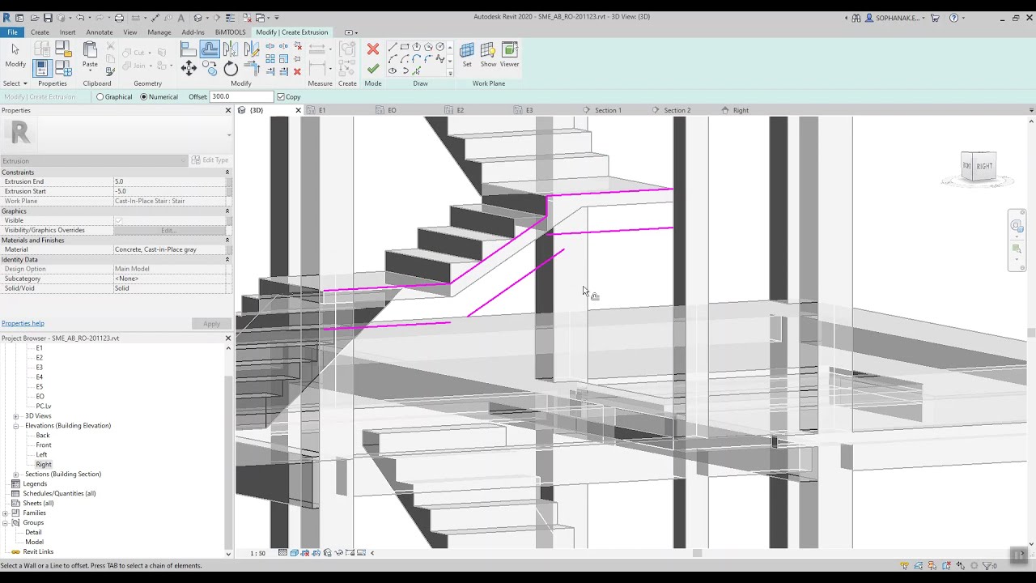Pick the Trim/Extend to Corner tool

[251, 69]
